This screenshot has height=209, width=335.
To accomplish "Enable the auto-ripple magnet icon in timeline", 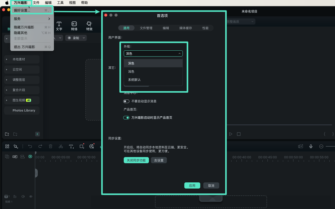I will pyautogui.click(x=30, y=156).
